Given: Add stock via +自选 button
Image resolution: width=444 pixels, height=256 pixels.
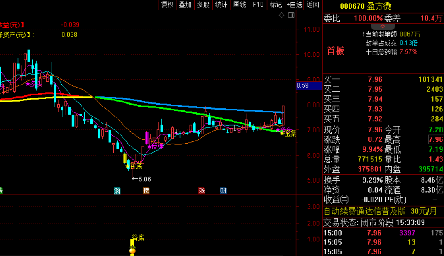Looking at the screenshot, I should coord(295,5).
